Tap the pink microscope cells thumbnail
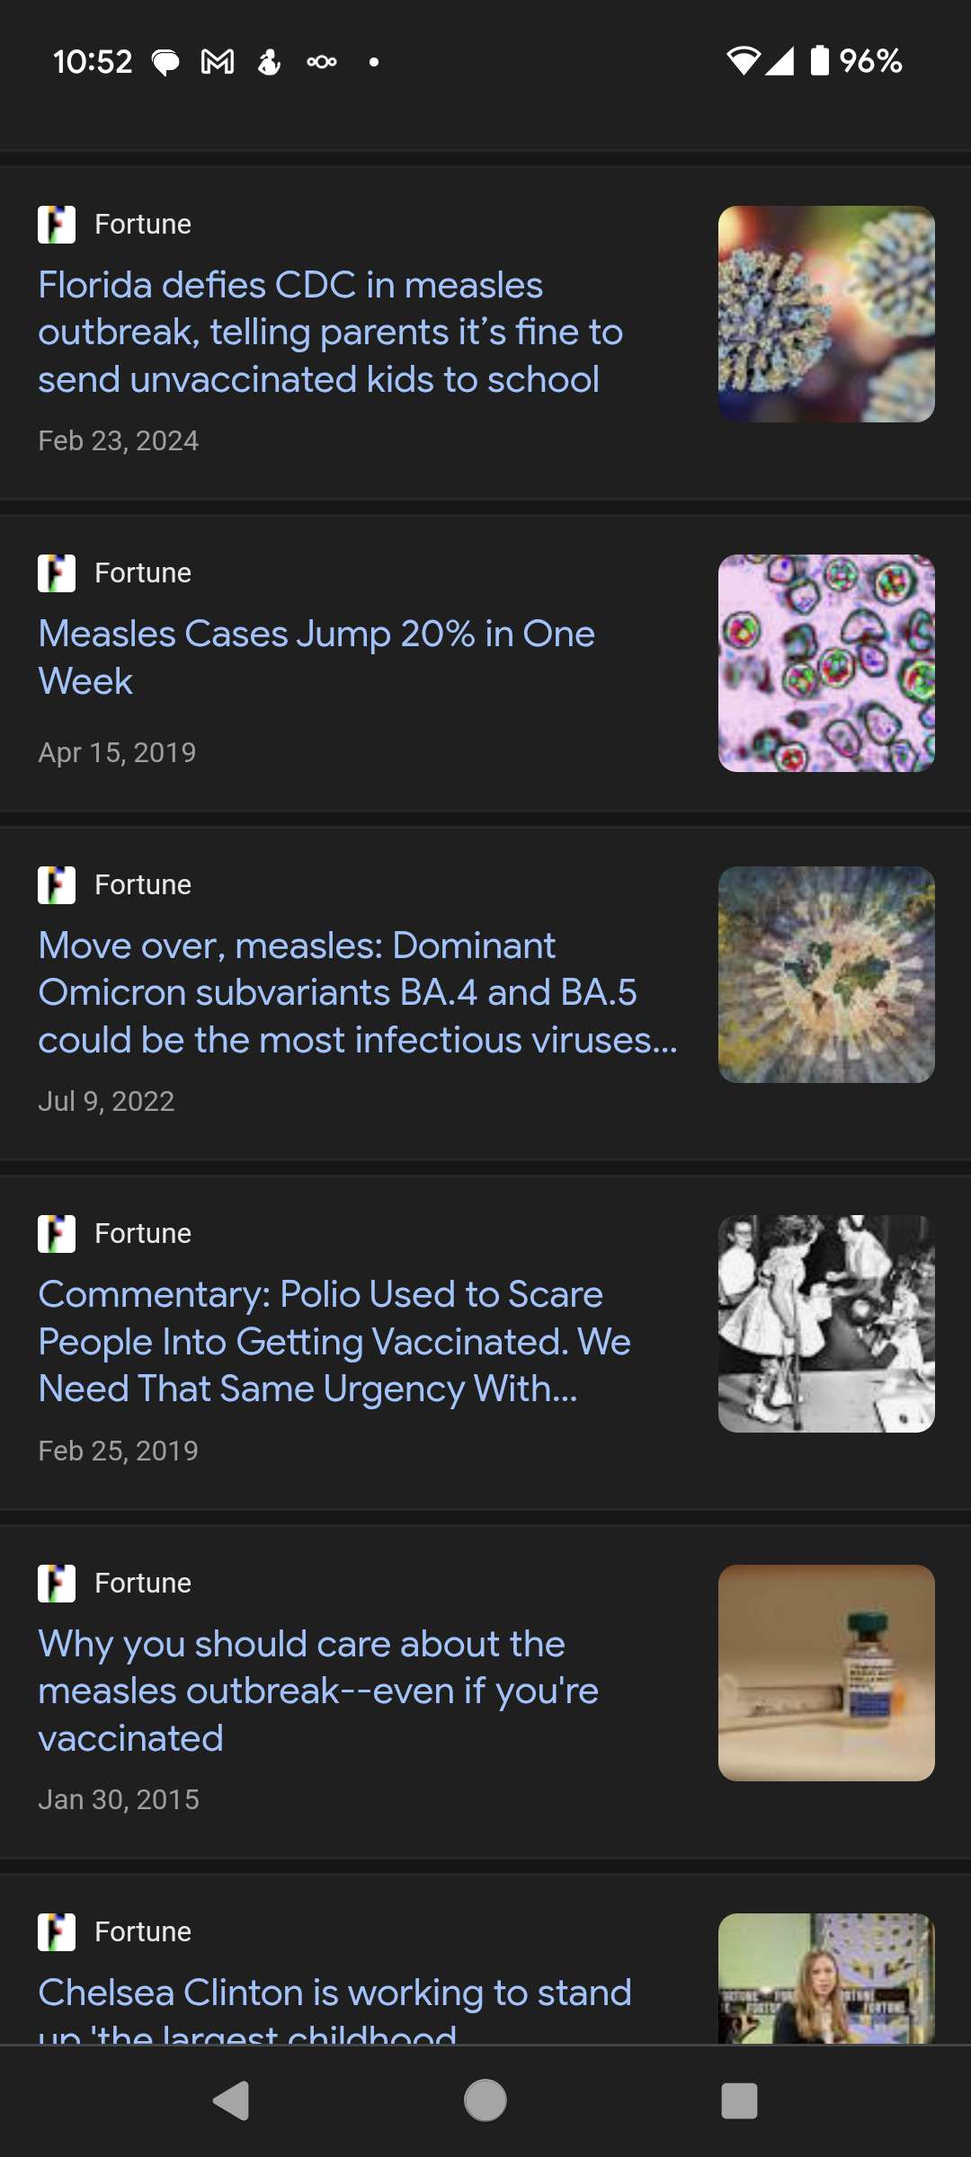 coord(826,663)
